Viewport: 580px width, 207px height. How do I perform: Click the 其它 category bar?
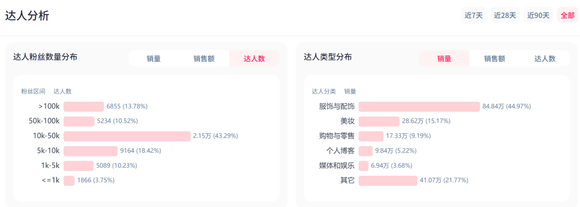(388, 181)
